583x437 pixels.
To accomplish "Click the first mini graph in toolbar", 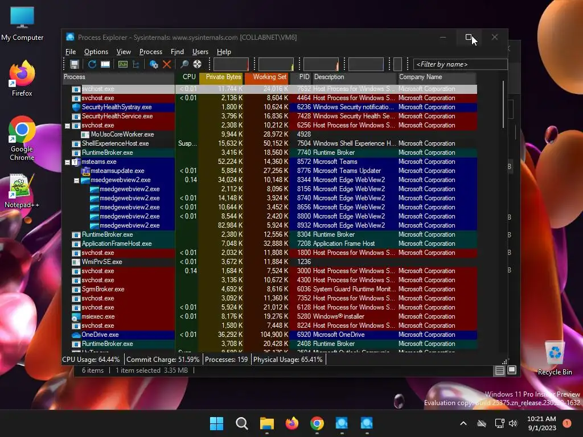I will [231, 64].
